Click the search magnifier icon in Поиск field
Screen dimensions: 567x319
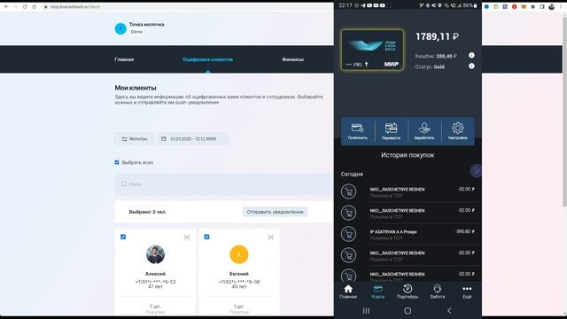[x=124, y=184]
